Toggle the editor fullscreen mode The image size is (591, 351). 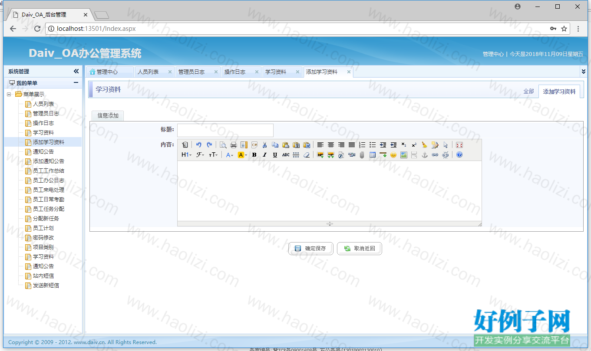click(x=459, y=145)
